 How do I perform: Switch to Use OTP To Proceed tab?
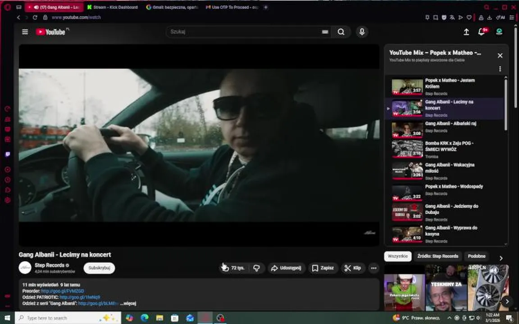pos(232,7)
